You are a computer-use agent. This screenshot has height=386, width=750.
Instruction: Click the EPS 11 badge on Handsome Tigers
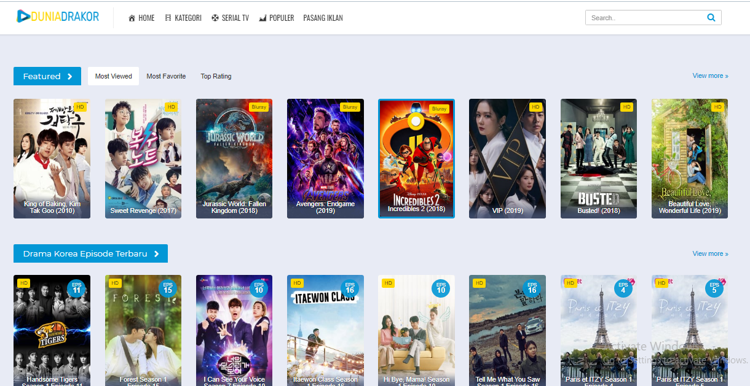click(x=76, y=288)
